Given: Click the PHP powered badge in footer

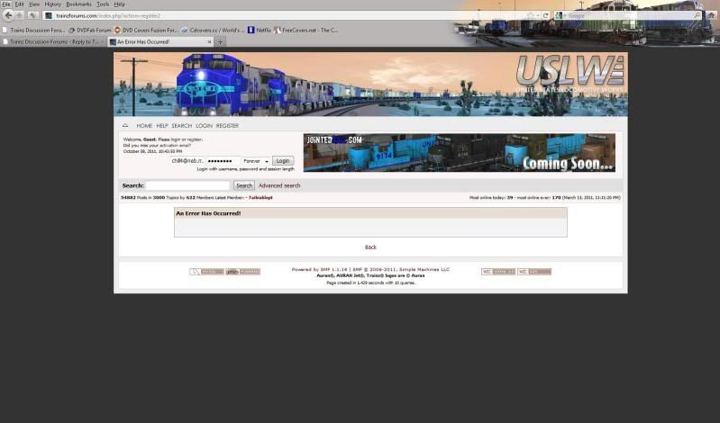Looking at the screenshot, I should pos(243,272).
